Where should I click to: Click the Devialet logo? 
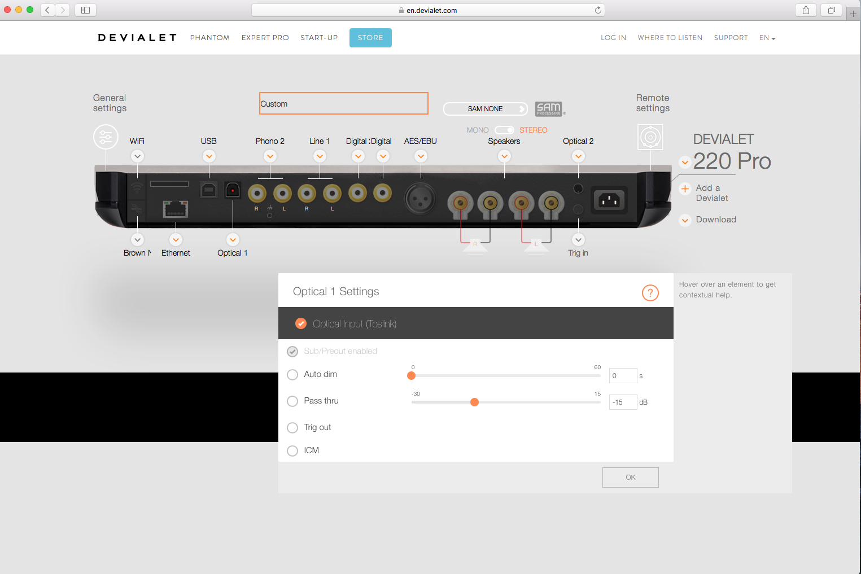(137, 38)
